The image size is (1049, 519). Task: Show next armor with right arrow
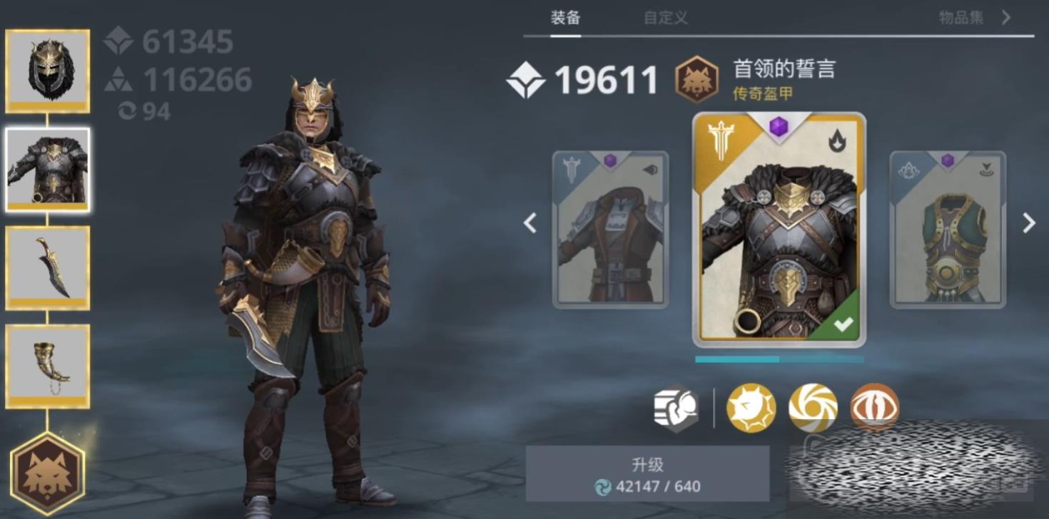coord(1028,223)
